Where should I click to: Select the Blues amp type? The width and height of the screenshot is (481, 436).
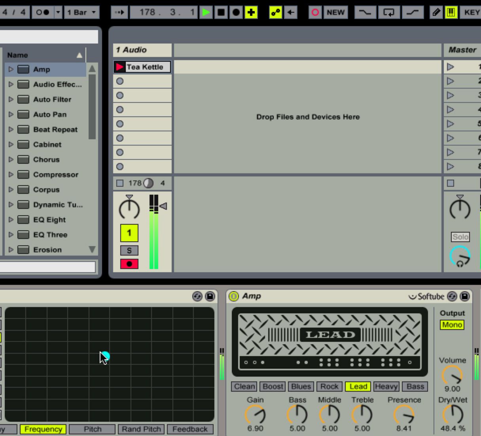click(301, 387)
